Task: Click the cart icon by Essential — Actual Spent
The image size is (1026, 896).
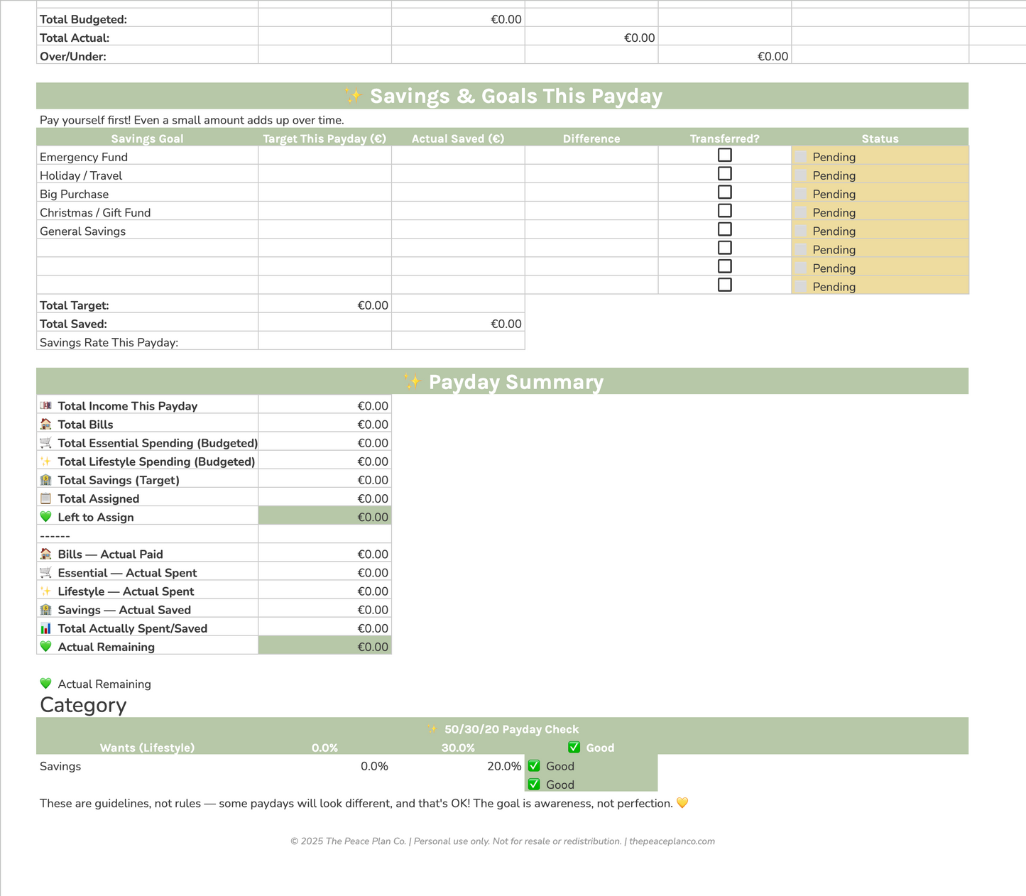Action: [46, 572]
